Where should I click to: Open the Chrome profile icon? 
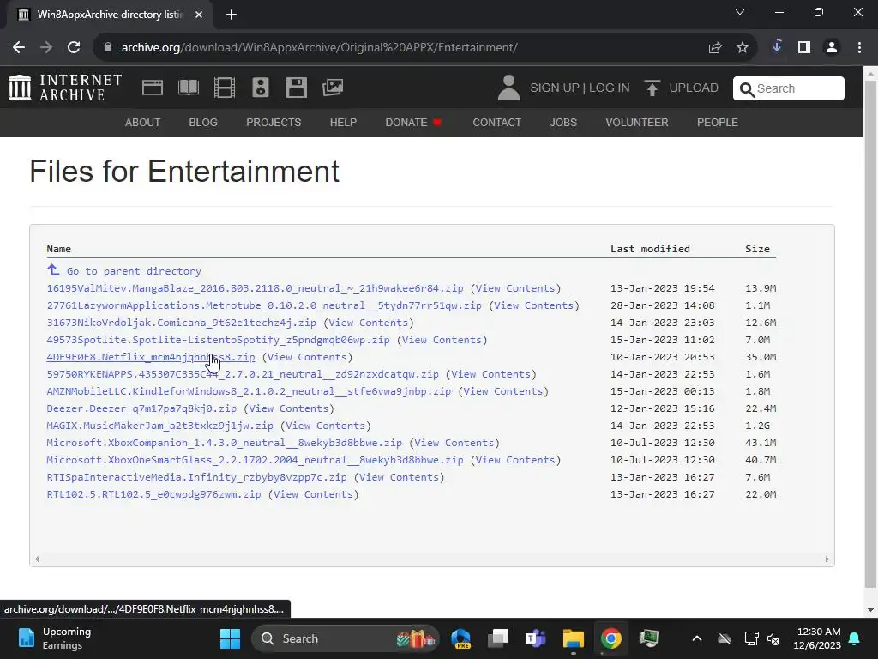[832, 48]
